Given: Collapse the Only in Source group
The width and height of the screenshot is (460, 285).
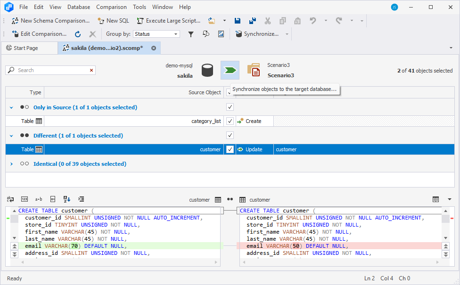Looking at the screenshot, I should (11, 107).
